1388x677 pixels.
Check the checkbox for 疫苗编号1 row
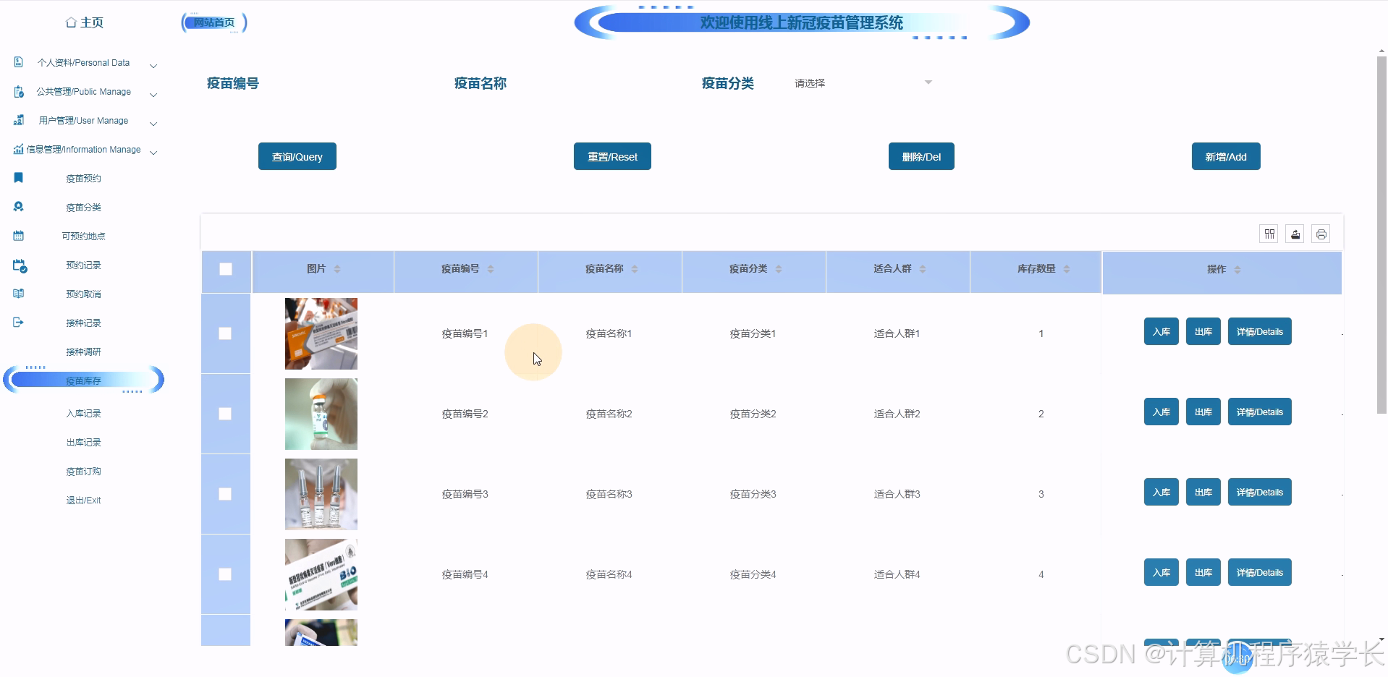click(225, 333)
